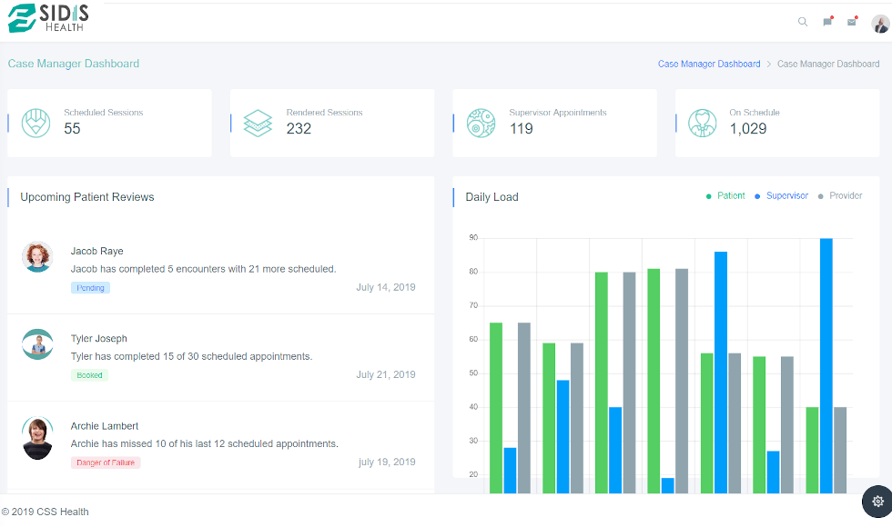Click the Sidis Health logo
This screenshot has height=527, width=892.
tap(49, 17)
